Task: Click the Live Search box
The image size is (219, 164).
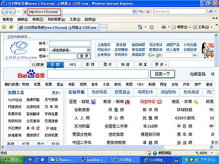Action: 180,11
